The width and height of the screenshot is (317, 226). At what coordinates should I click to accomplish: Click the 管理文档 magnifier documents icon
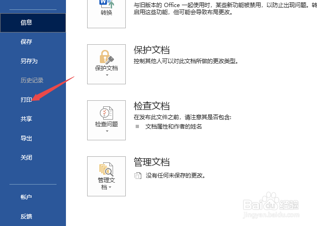pos(106,169)
